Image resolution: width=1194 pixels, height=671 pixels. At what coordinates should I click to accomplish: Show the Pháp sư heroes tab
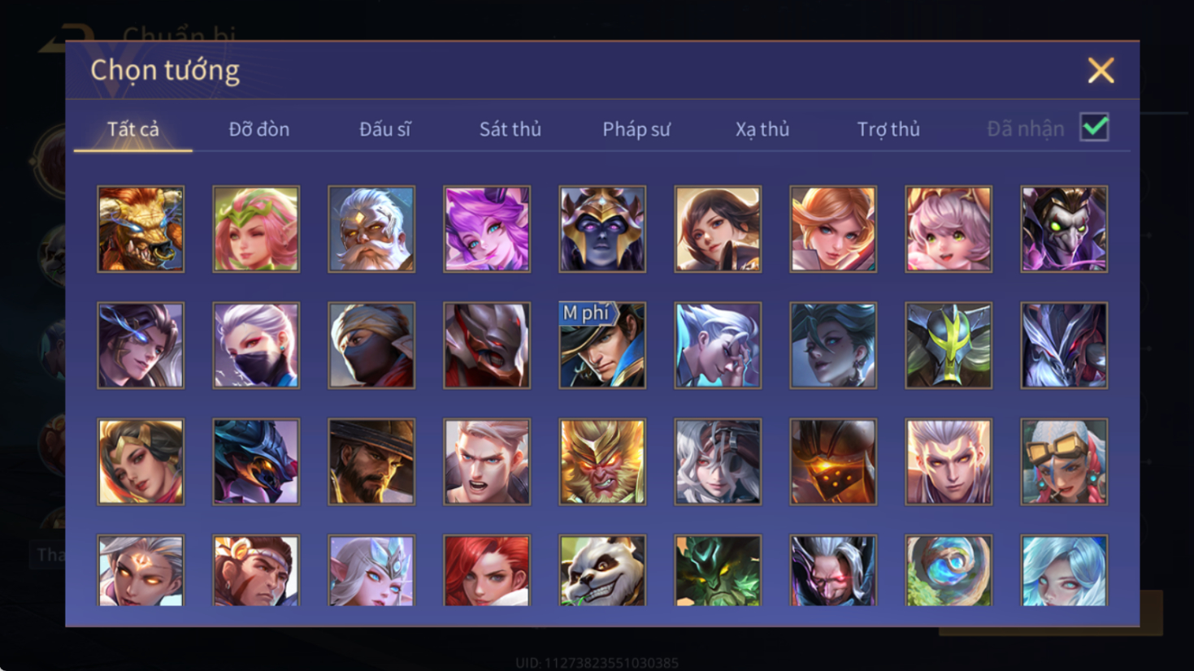(636, 129)
